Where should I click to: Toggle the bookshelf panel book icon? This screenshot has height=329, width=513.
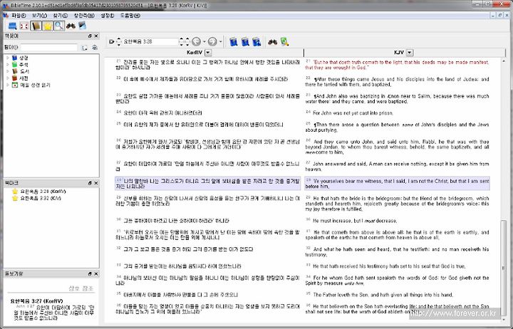coord(36,26)
